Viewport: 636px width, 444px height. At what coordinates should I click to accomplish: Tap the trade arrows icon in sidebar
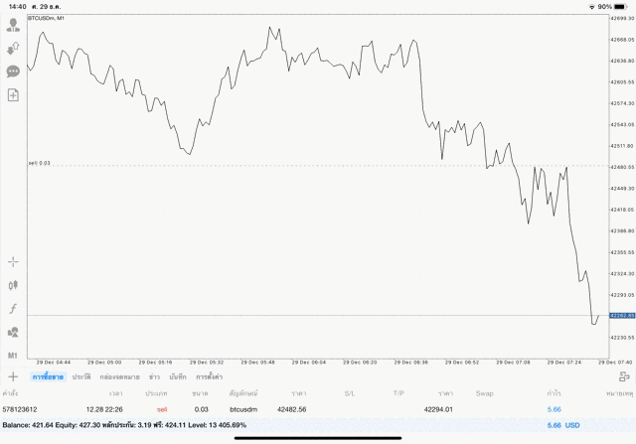tap(14, 48)
